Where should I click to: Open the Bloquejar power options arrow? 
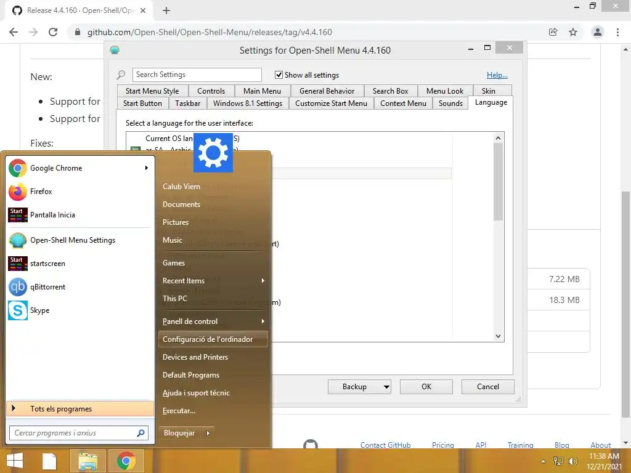pos(208,433)
